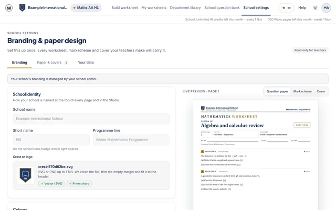The width and height of the screenshot is (336, 210).
Task: Click the Question 1 number badge in preview
Action: pyautogui.click(x=202, y=152)
